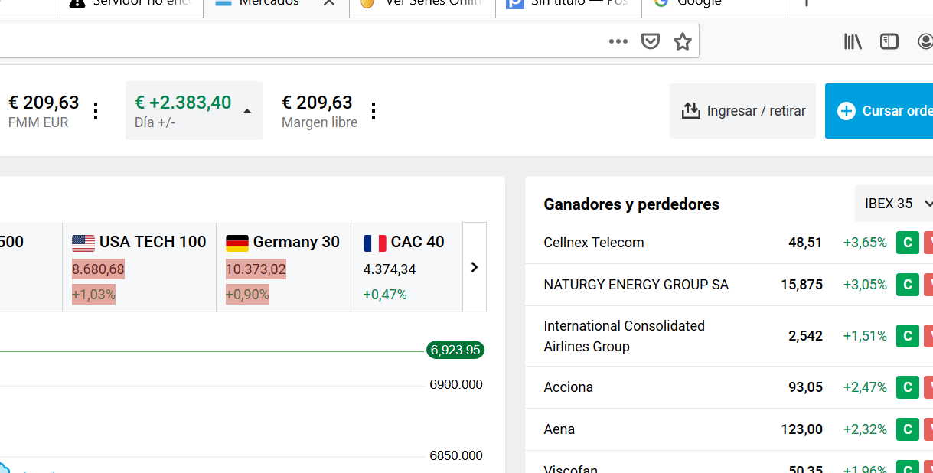Click the deposit icon in Ingresar / retirar
This screenshot has height=473, width=933.
click(x=691, y=111)
